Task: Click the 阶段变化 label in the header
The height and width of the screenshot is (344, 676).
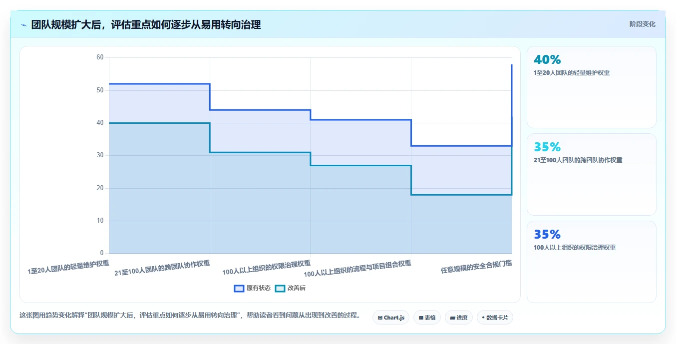Action: click(642, 24)
